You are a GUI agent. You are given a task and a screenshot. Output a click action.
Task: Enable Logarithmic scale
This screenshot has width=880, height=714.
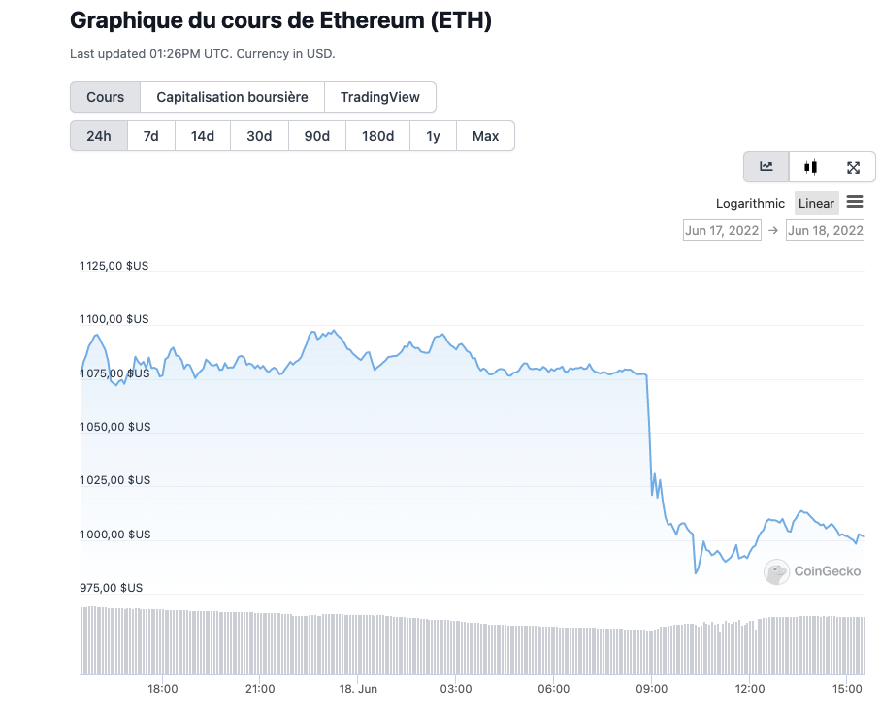[750, 203]
